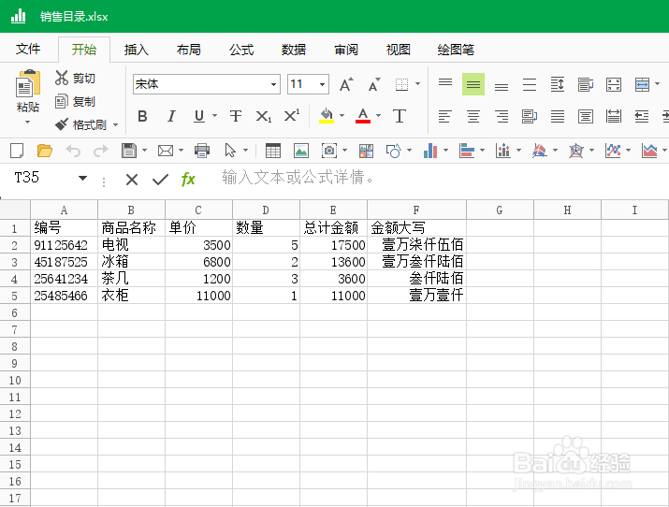This screenshot has width=669, height=507.
Task: Click the email envelope icon
Action: point(166,151)
